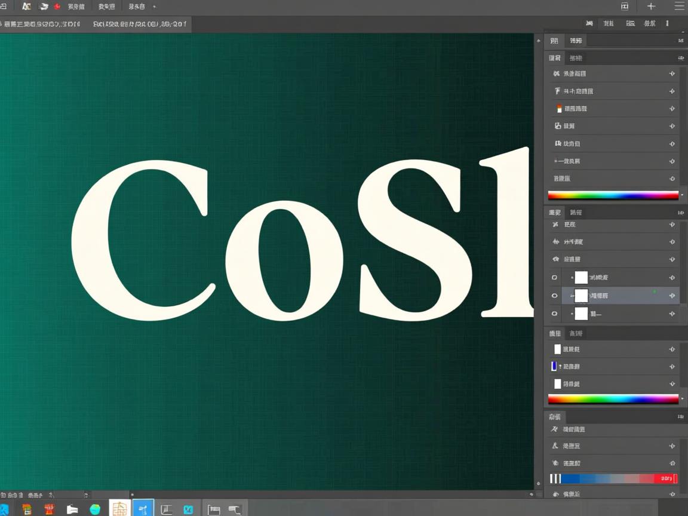The height and width of the screenshot is (516, 688).
Task: Toggle visibility eye of the top layer
Action: click(554, 278)
